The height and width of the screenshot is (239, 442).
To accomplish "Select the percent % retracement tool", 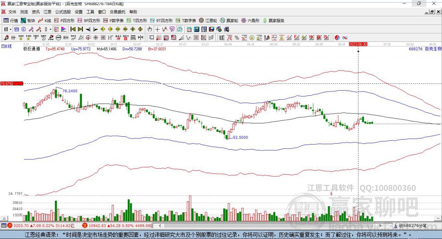I will pos(237,38).
